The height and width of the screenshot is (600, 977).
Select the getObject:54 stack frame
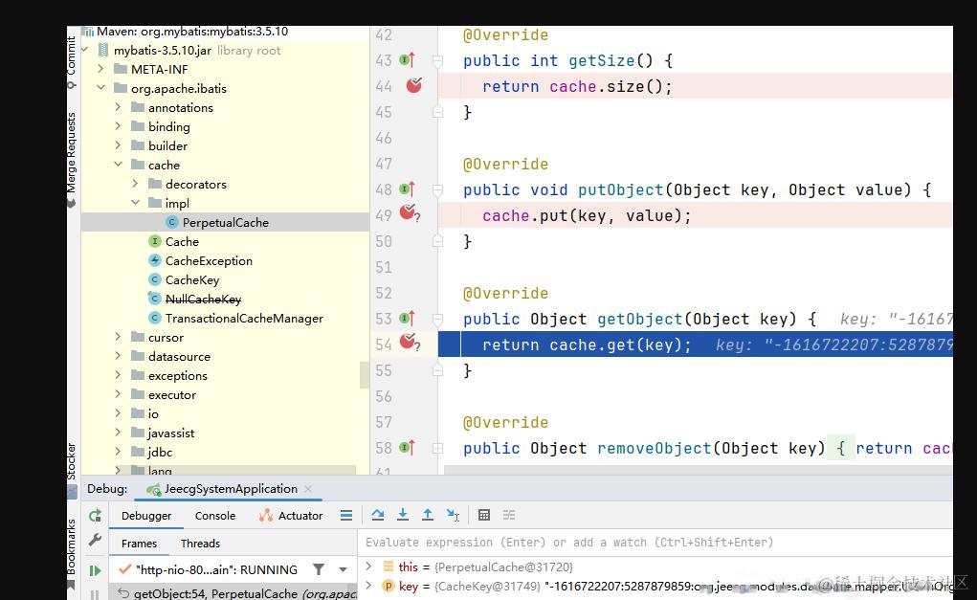coord(233,593)
